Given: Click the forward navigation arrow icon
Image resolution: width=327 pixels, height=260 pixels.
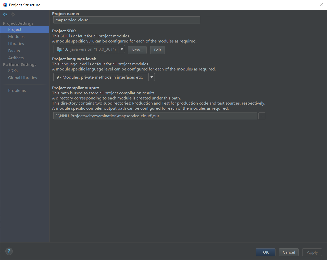Looking at the screenshot, I should (13, 15).
